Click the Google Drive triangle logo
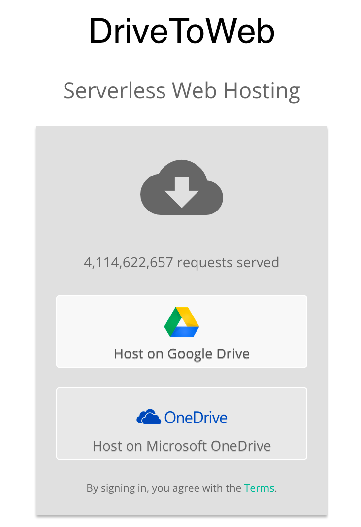The width and height of the screenshot is (361, 527). (182, 322)
